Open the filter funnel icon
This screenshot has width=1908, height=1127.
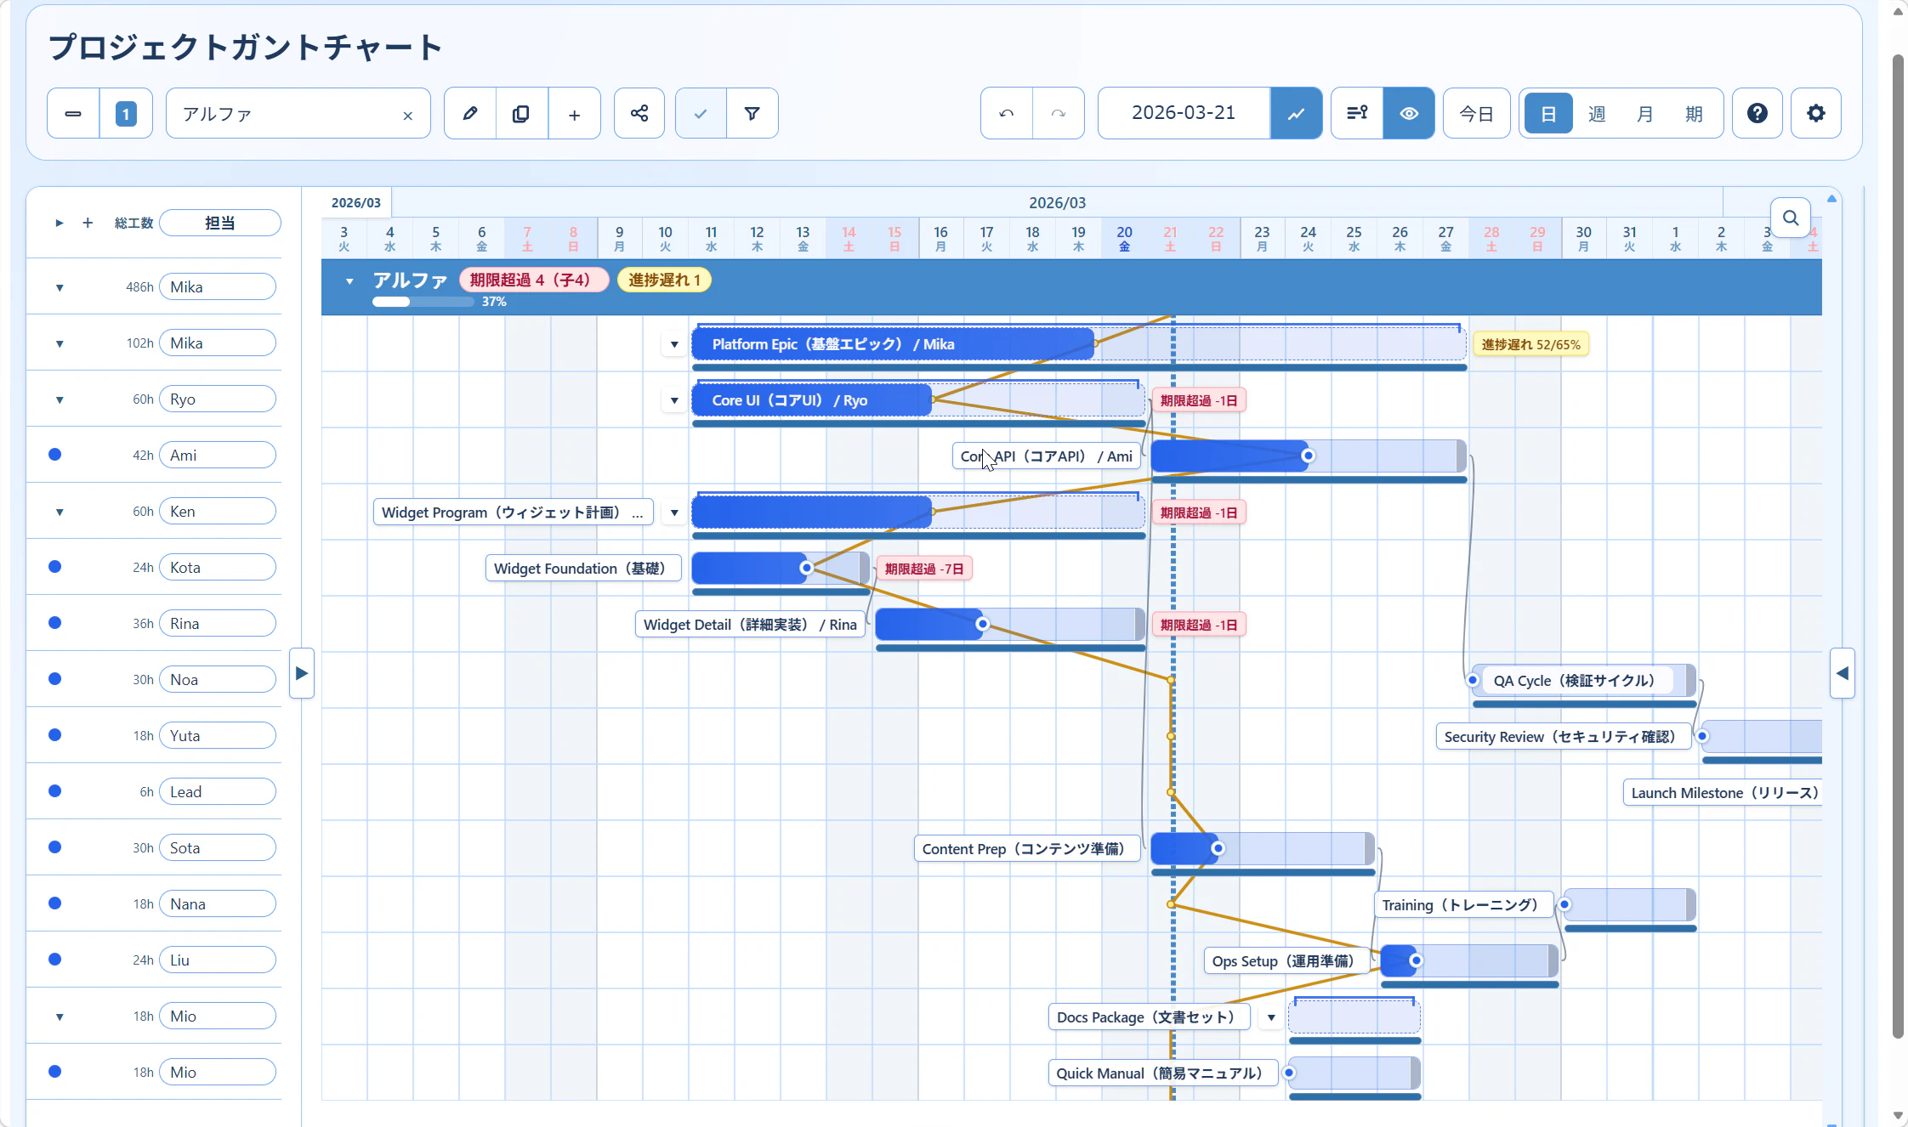752,113
